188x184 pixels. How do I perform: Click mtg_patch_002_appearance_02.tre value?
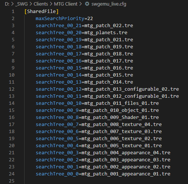pos(126,167)
